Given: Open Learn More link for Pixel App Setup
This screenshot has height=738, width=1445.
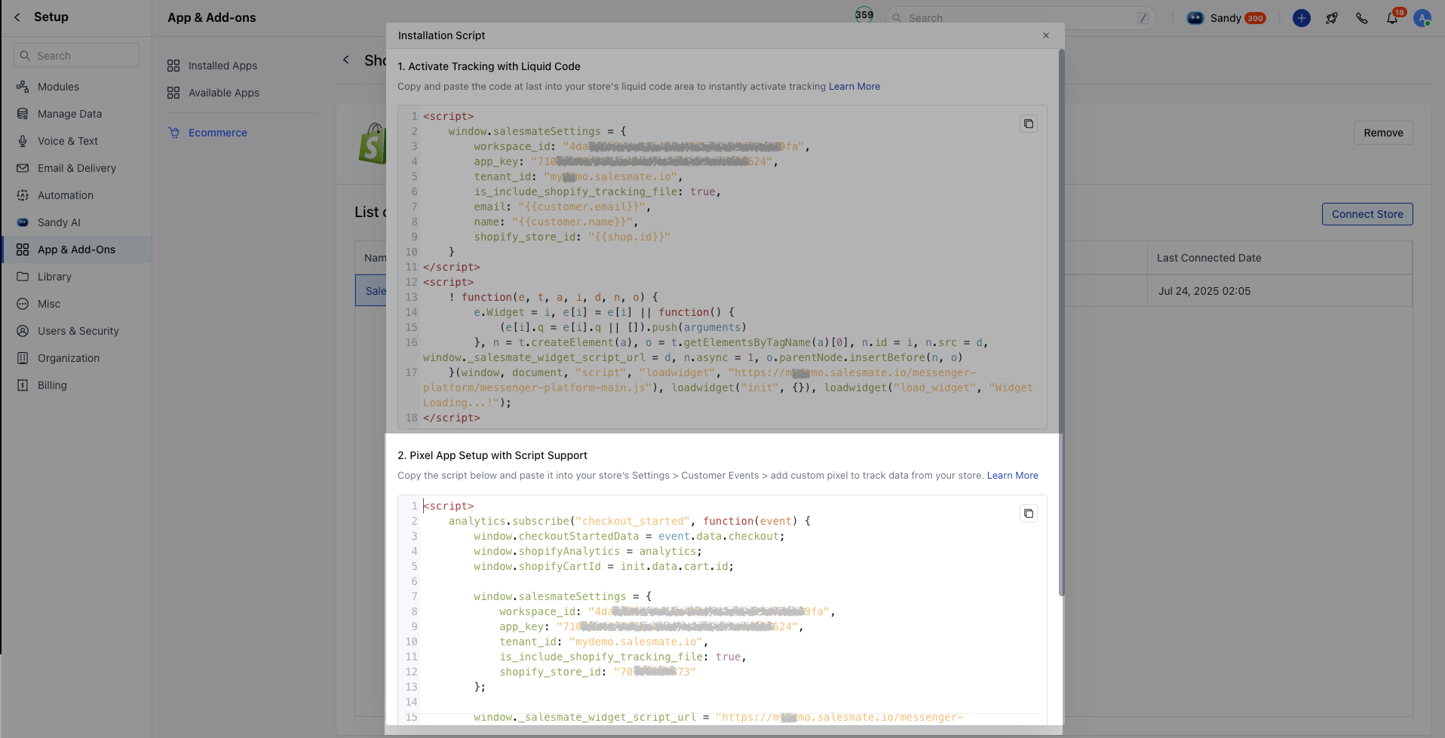Looking at the screenshot, I should coord(1013,476).
